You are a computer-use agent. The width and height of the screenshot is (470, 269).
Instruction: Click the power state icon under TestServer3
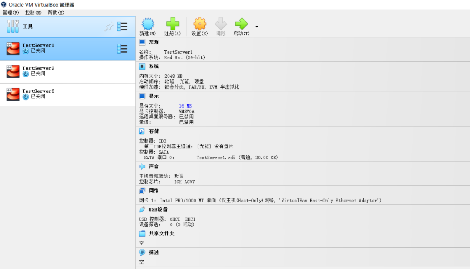(26, 97)
